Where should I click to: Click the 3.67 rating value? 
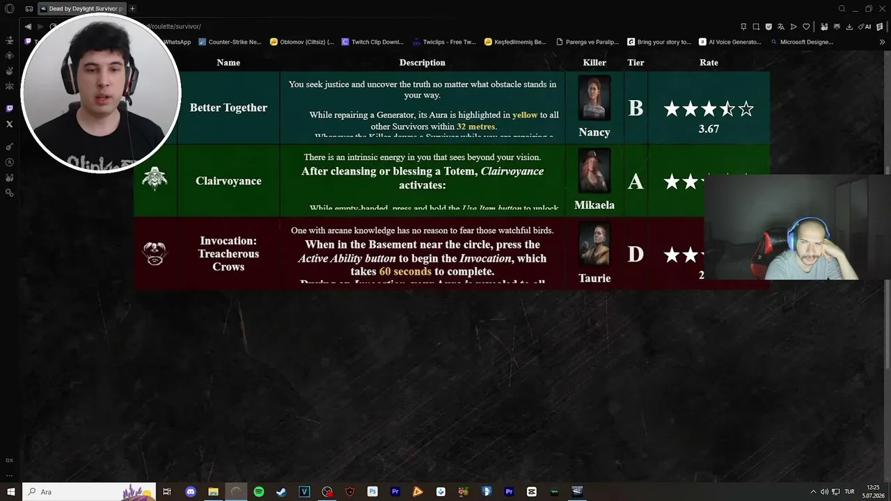coord(709,129)
